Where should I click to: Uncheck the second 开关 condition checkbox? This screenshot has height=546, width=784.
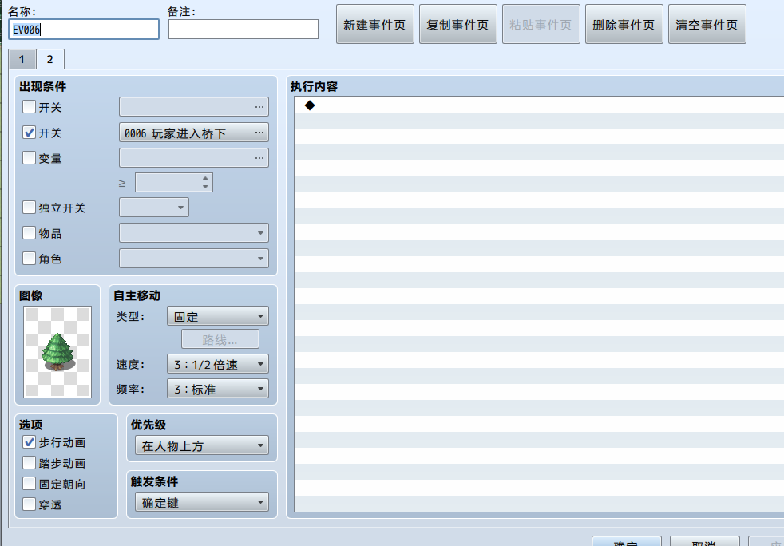click(29, 133)
